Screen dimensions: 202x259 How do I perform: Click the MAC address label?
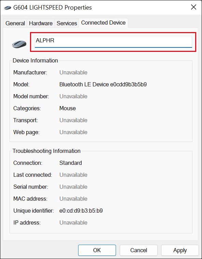point(30,199)
